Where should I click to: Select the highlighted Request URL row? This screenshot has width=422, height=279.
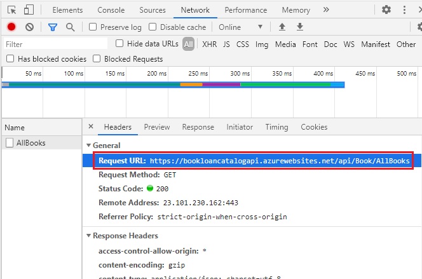coord(253,161)
